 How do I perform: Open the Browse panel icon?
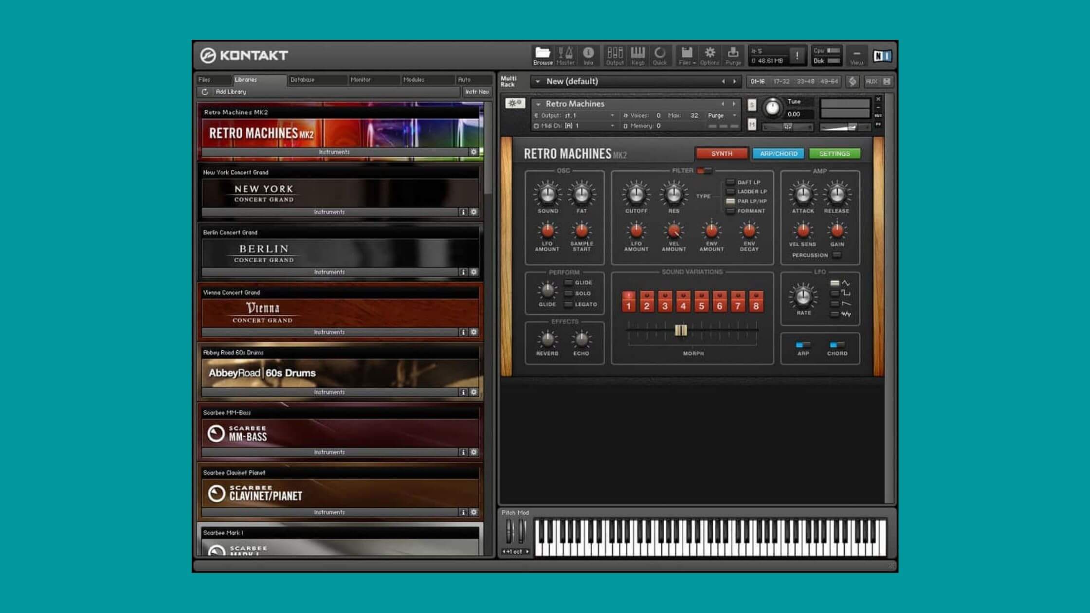[x=543, y=54]
